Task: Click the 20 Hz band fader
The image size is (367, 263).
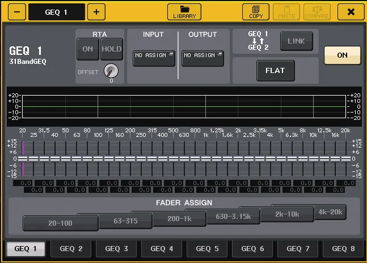Action: [x=23, y=159]
